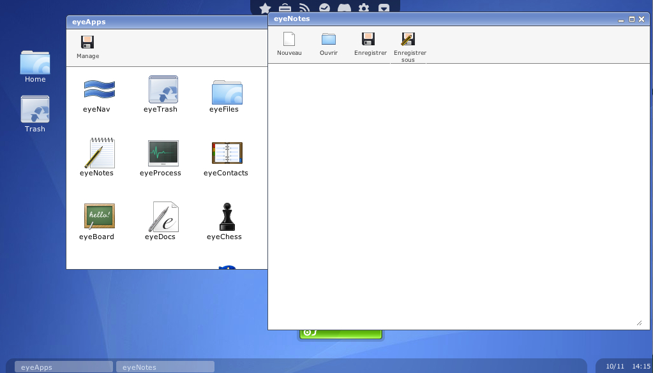Maximize the eyeNotes window
The height and width of the screenshot is (373, 653).
(632, 19)
